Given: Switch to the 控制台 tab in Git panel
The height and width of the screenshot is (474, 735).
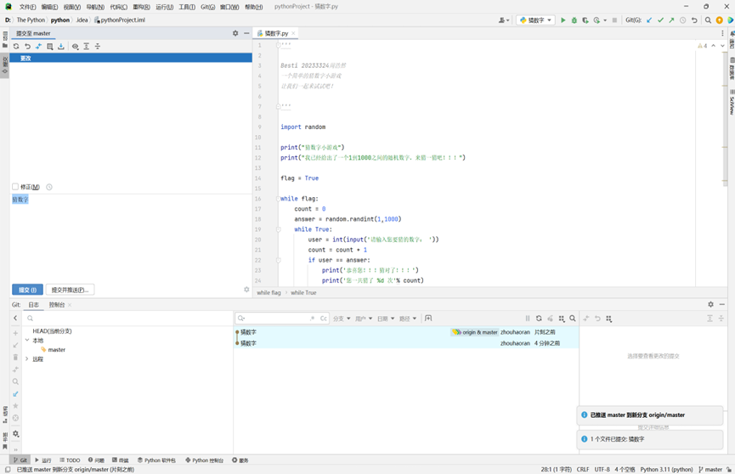Looking at the screenshot, I should click(57, 305).
